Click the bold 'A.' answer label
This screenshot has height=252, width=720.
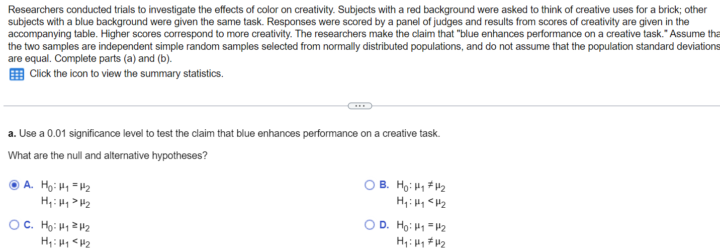(x=29, y=185)
